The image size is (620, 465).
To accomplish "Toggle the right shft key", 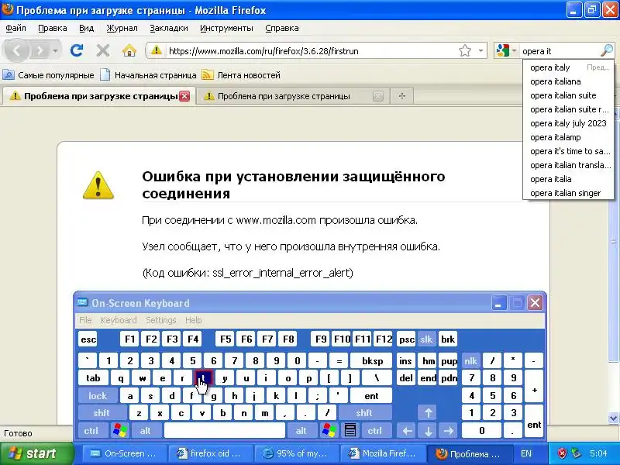I will (x=364, y=413).
